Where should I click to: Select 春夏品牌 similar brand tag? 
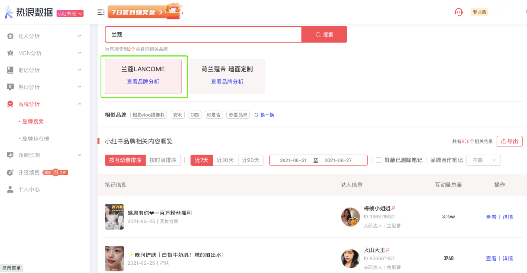pos(238,115)
